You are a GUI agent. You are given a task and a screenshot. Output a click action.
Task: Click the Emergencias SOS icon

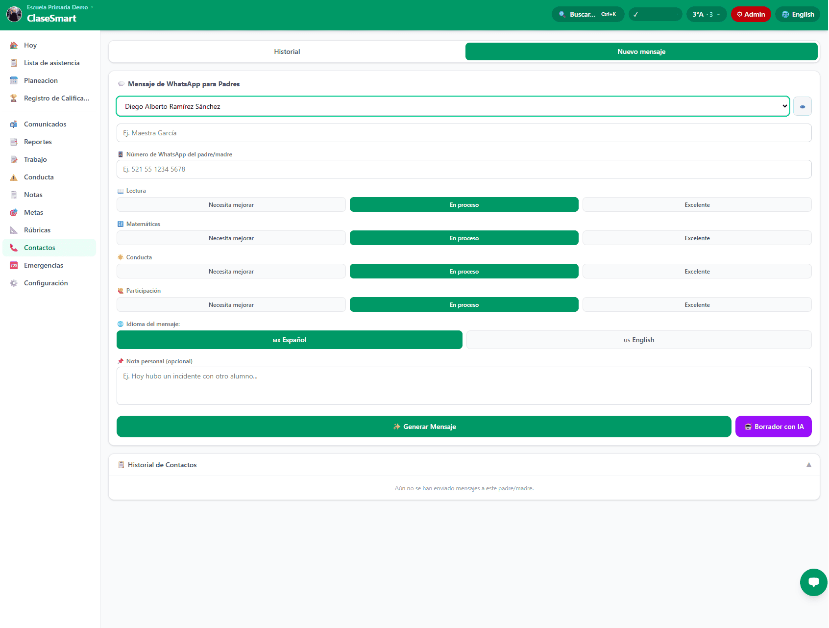click(14, 265)
